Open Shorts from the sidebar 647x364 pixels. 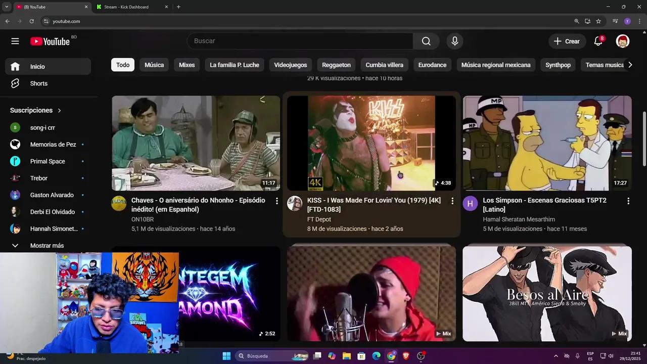(x=48, y=83)
